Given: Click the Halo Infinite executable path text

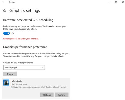Looking at the screenshot, I should click(38, 87).
